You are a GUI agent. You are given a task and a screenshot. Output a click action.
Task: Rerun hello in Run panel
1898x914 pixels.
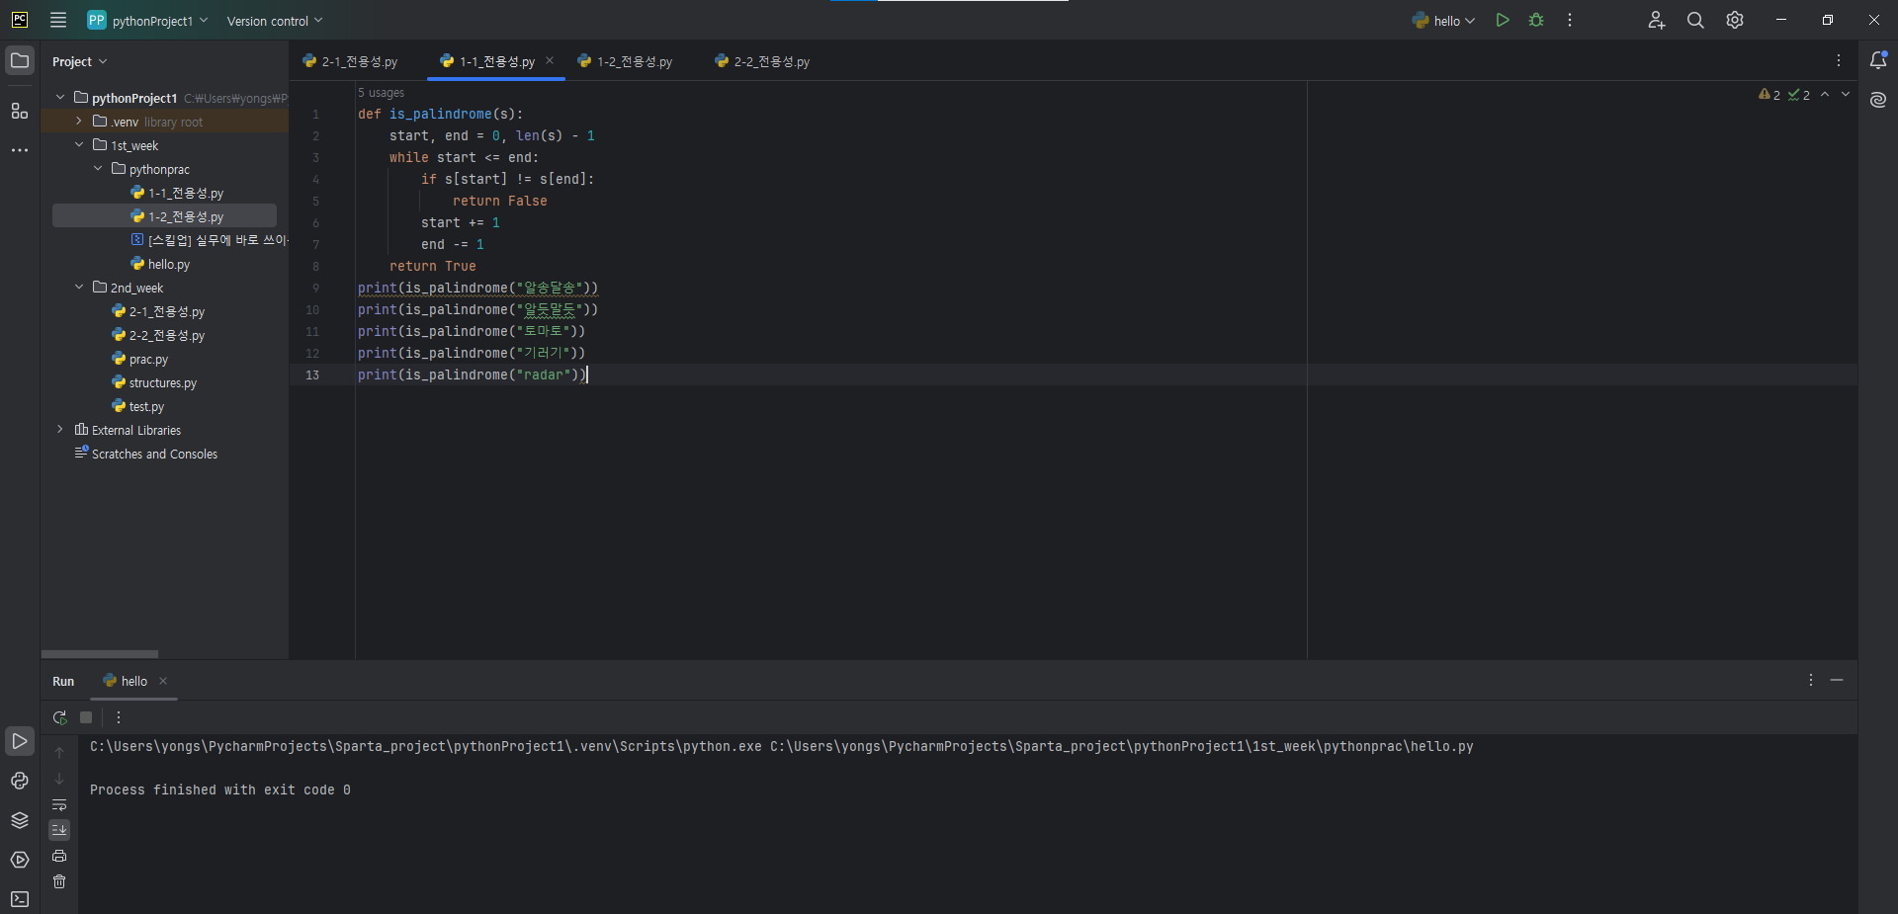coord(59,717)
